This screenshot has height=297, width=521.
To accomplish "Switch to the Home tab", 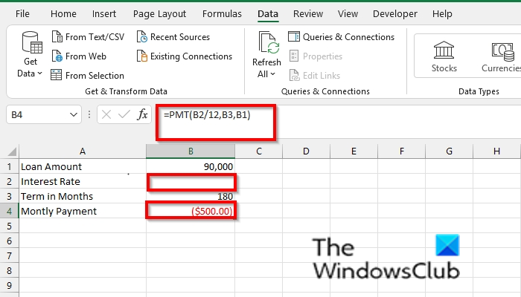I will (x=63, y=14).
